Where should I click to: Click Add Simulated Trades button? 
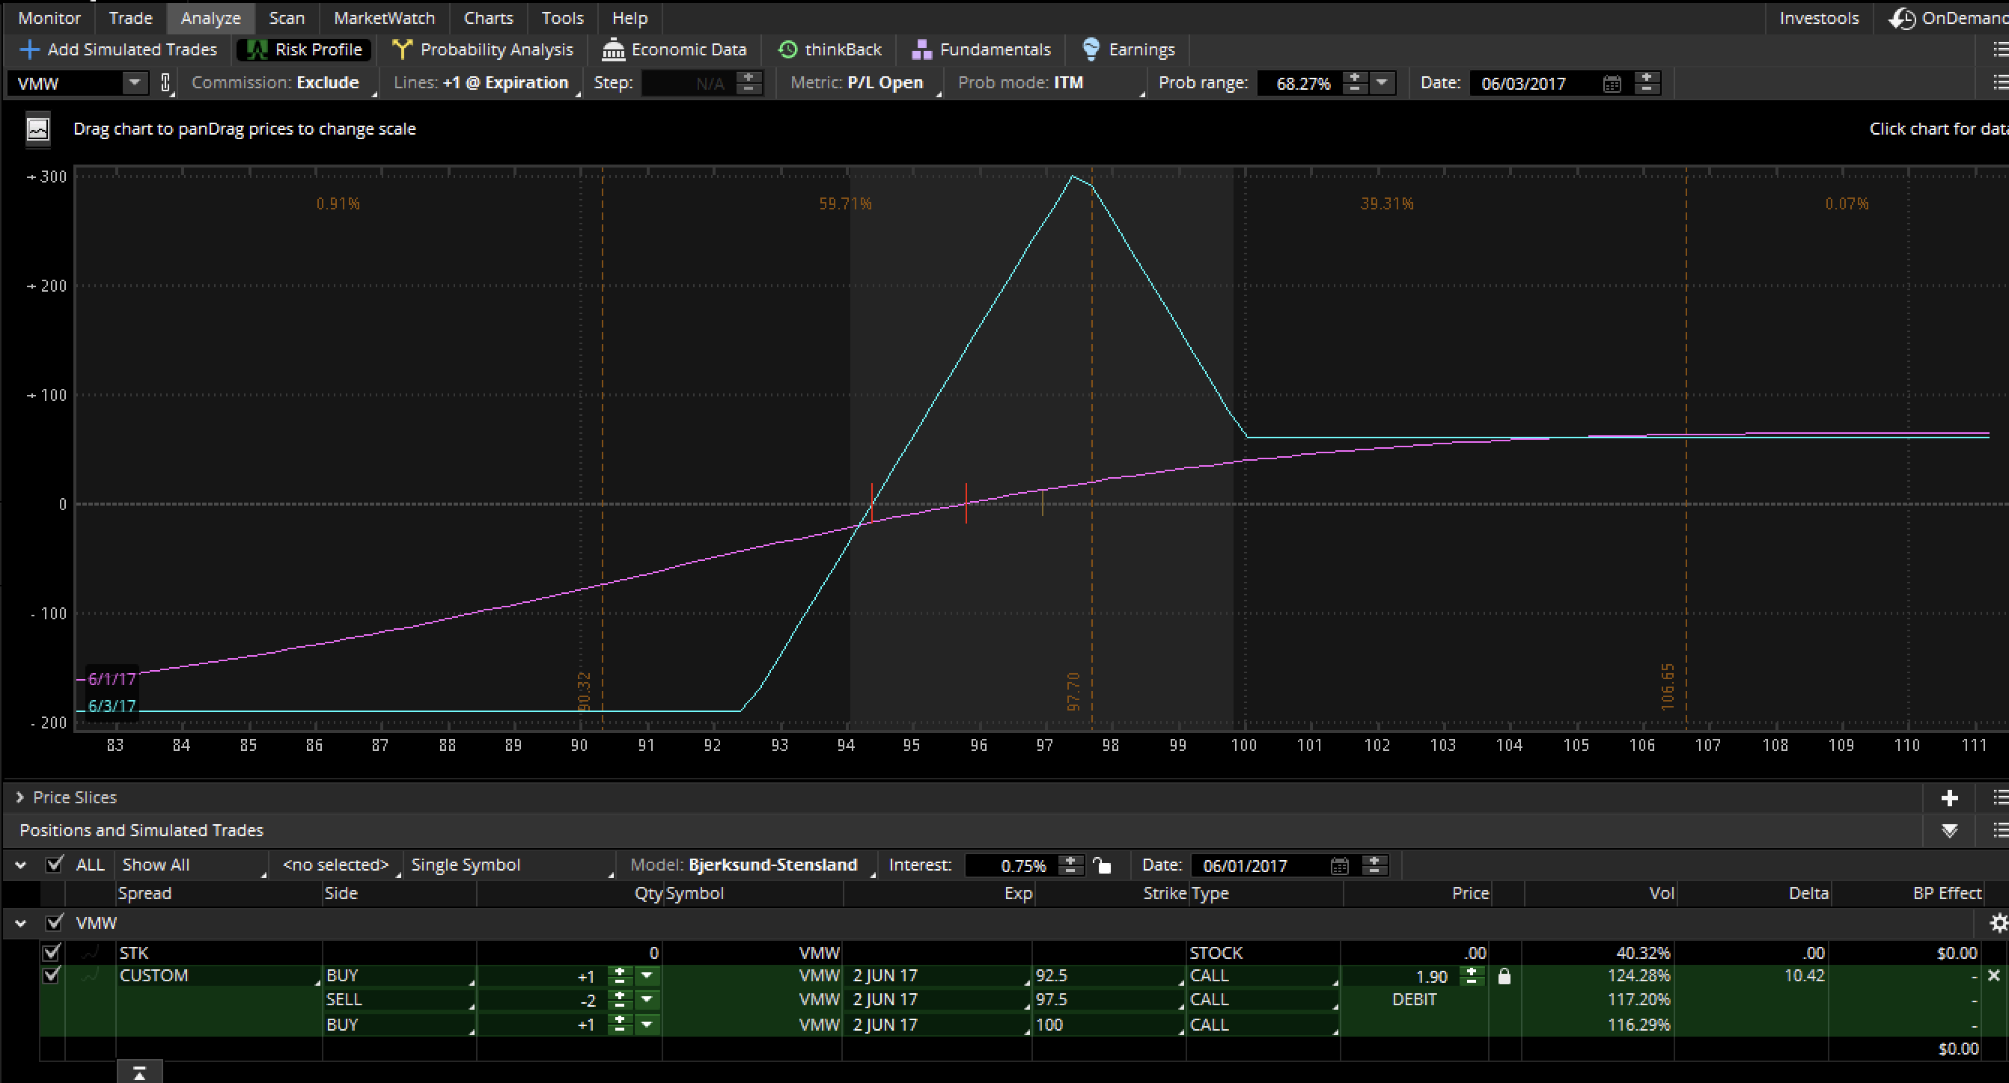(x=118, y=50)
